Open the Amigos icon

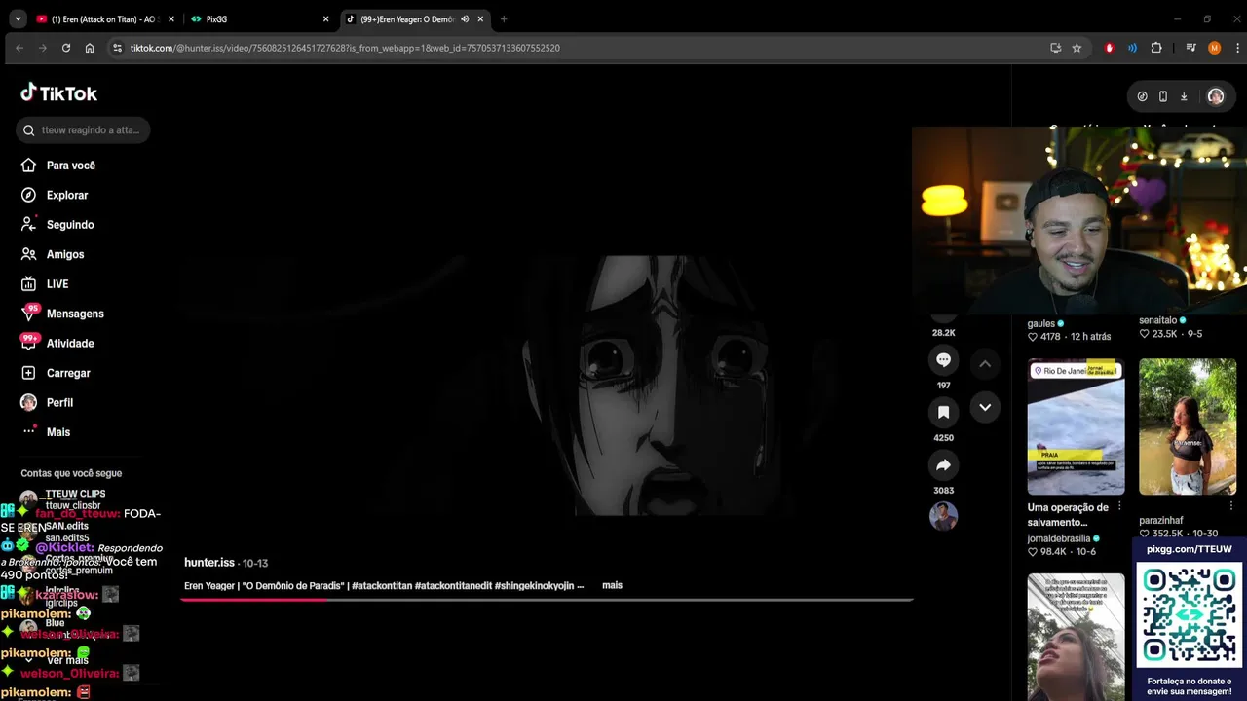(x=28, y=254)
